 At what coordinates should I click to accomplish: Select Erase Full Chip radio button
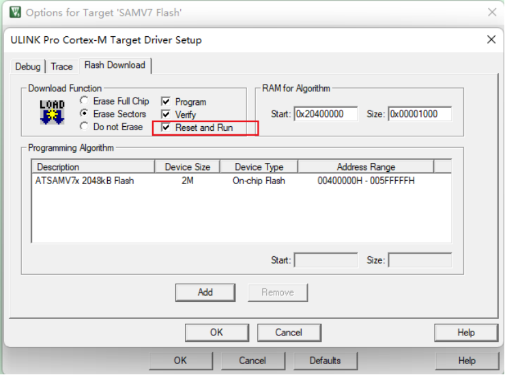click(85, 101)
